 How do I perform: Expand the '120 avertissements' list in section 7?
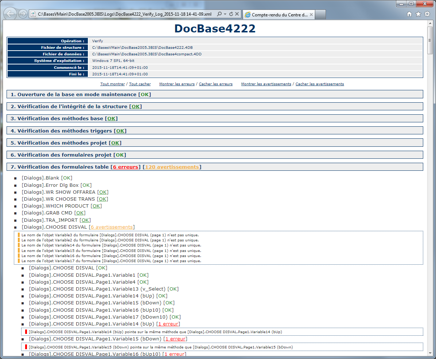172,167
